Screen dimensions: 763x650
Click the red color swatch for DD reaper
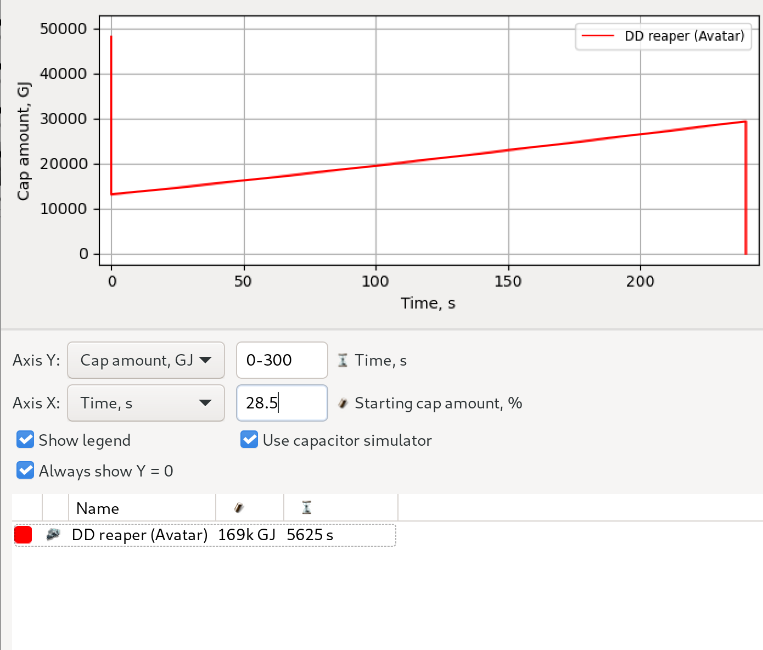pyautogui.click(x=23, y=534)
